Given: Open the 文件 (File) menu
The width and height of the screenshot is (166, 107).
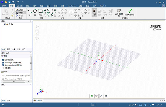Looking at the screenshot, I should [x=4, y=6].
